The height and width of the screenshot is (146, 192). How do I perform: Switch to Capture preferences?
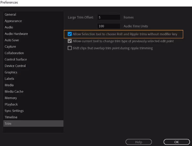coord(10,47)
